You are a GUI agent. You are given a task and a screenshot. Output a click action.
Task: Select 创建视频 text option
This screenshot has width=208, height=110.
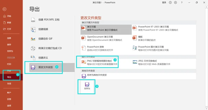pyautogui.click(x=43, y=29)
